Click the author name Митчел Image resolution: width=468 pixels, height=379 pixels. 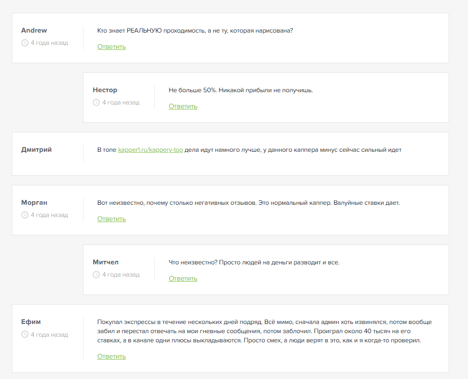[x=105, y=262]
